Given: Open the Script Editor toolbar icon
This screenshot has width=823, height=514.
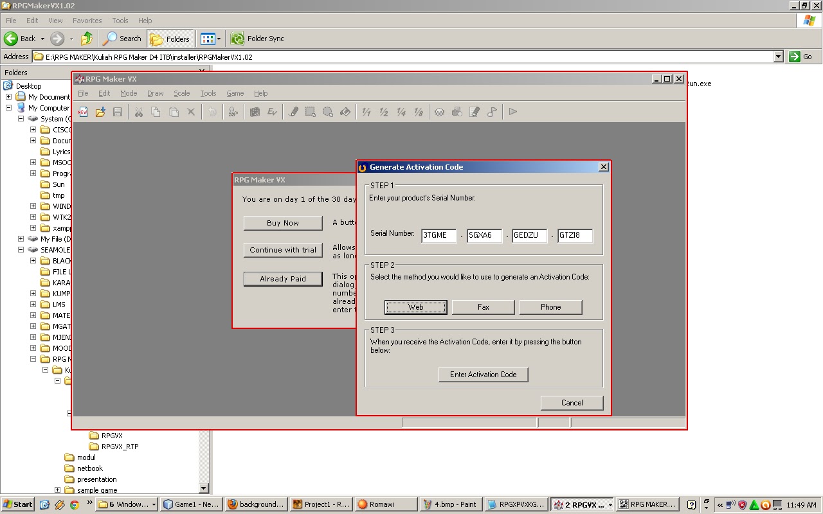Looking at the screenshot, I should coord(475,112).
